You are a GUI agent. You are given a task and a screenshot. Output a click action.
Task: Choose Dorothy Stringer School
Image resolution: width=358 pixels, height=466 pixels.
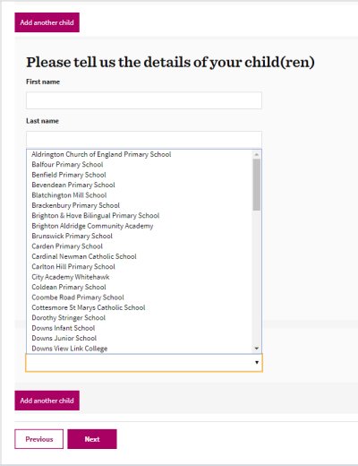140,317
